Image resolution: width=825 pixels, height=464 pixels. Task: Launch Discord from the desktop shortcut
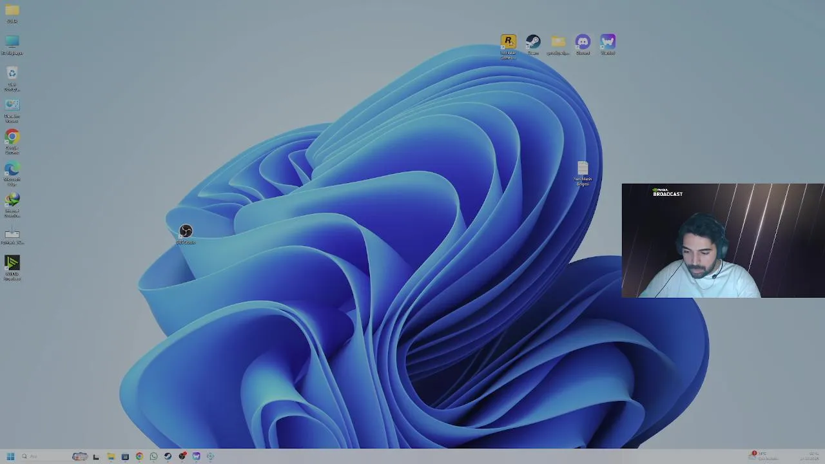click(583, 44)
